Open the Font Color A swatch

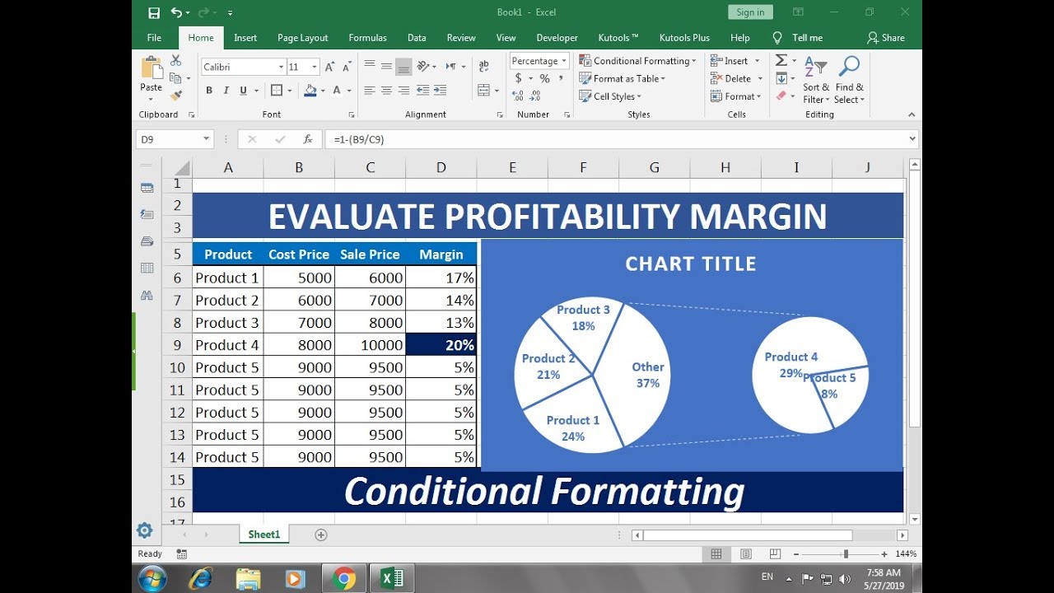point(338,91)
